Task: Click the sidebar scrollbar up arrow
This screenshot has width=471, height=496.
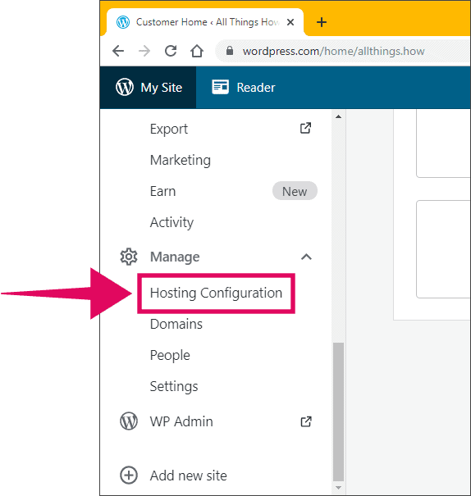Action: pos(338,116)
